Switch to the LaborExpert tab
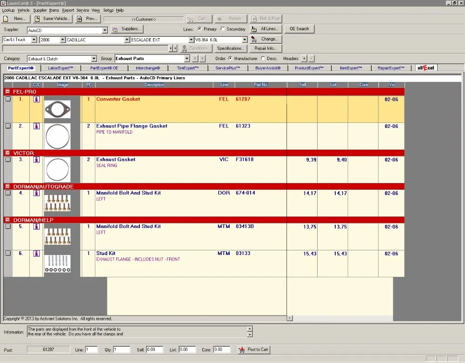The height and width of the screenshot is (363, 465). [x=60, y=68]
